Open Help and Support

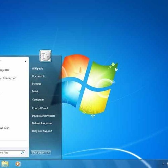[x=42, y=131]
